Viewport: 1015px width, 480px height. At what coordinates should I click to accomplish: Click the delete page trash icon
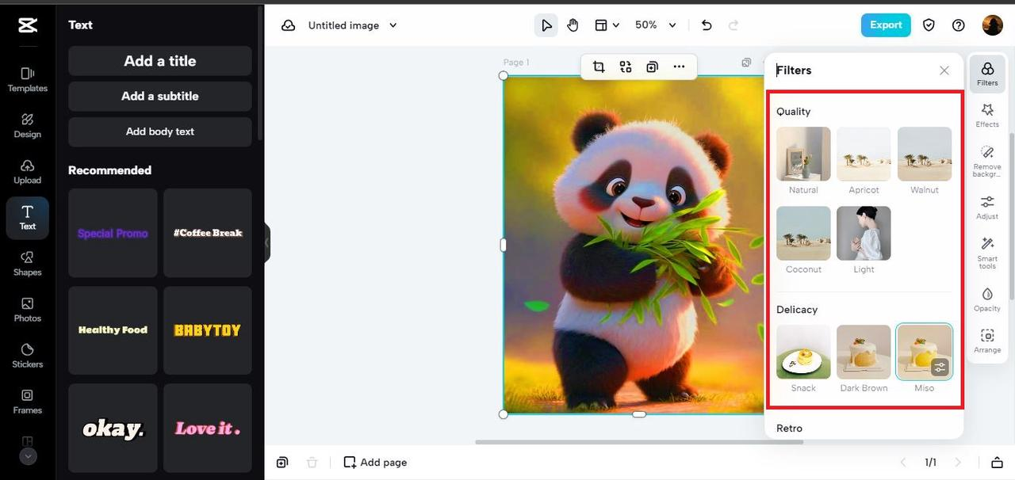pos(312,463)
